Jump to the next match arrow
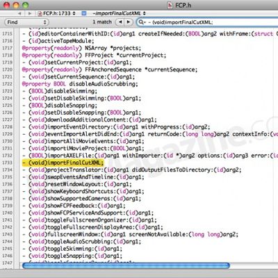 128,22
